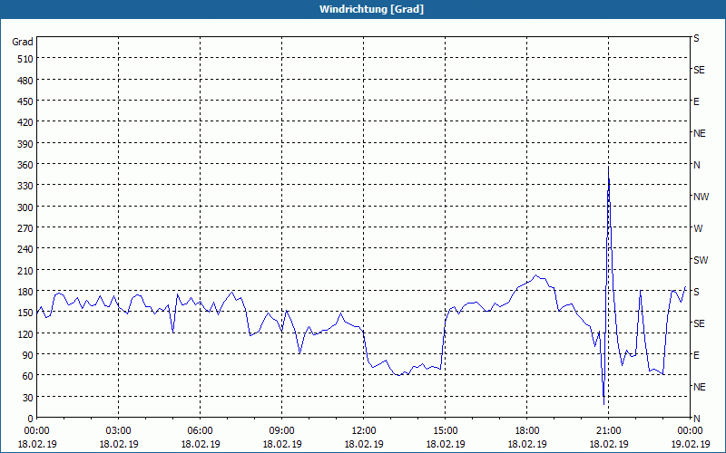Click the wind direction spike peak near 21:00

tap(608, 168)
